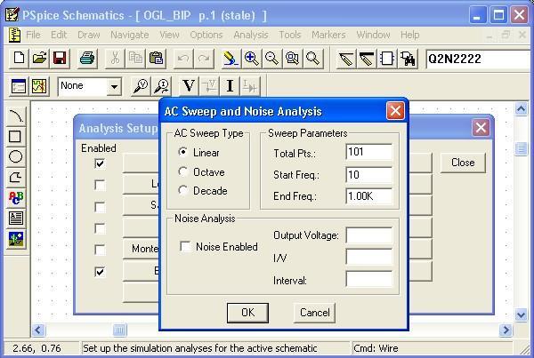Select the Draw Wire tool
The image size is (534, 358).
(346, 58)
